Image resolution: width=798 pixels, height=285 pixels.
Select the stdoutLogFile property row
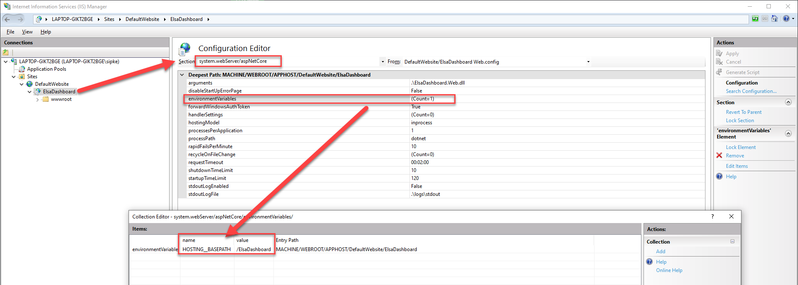tap(445, 194)
